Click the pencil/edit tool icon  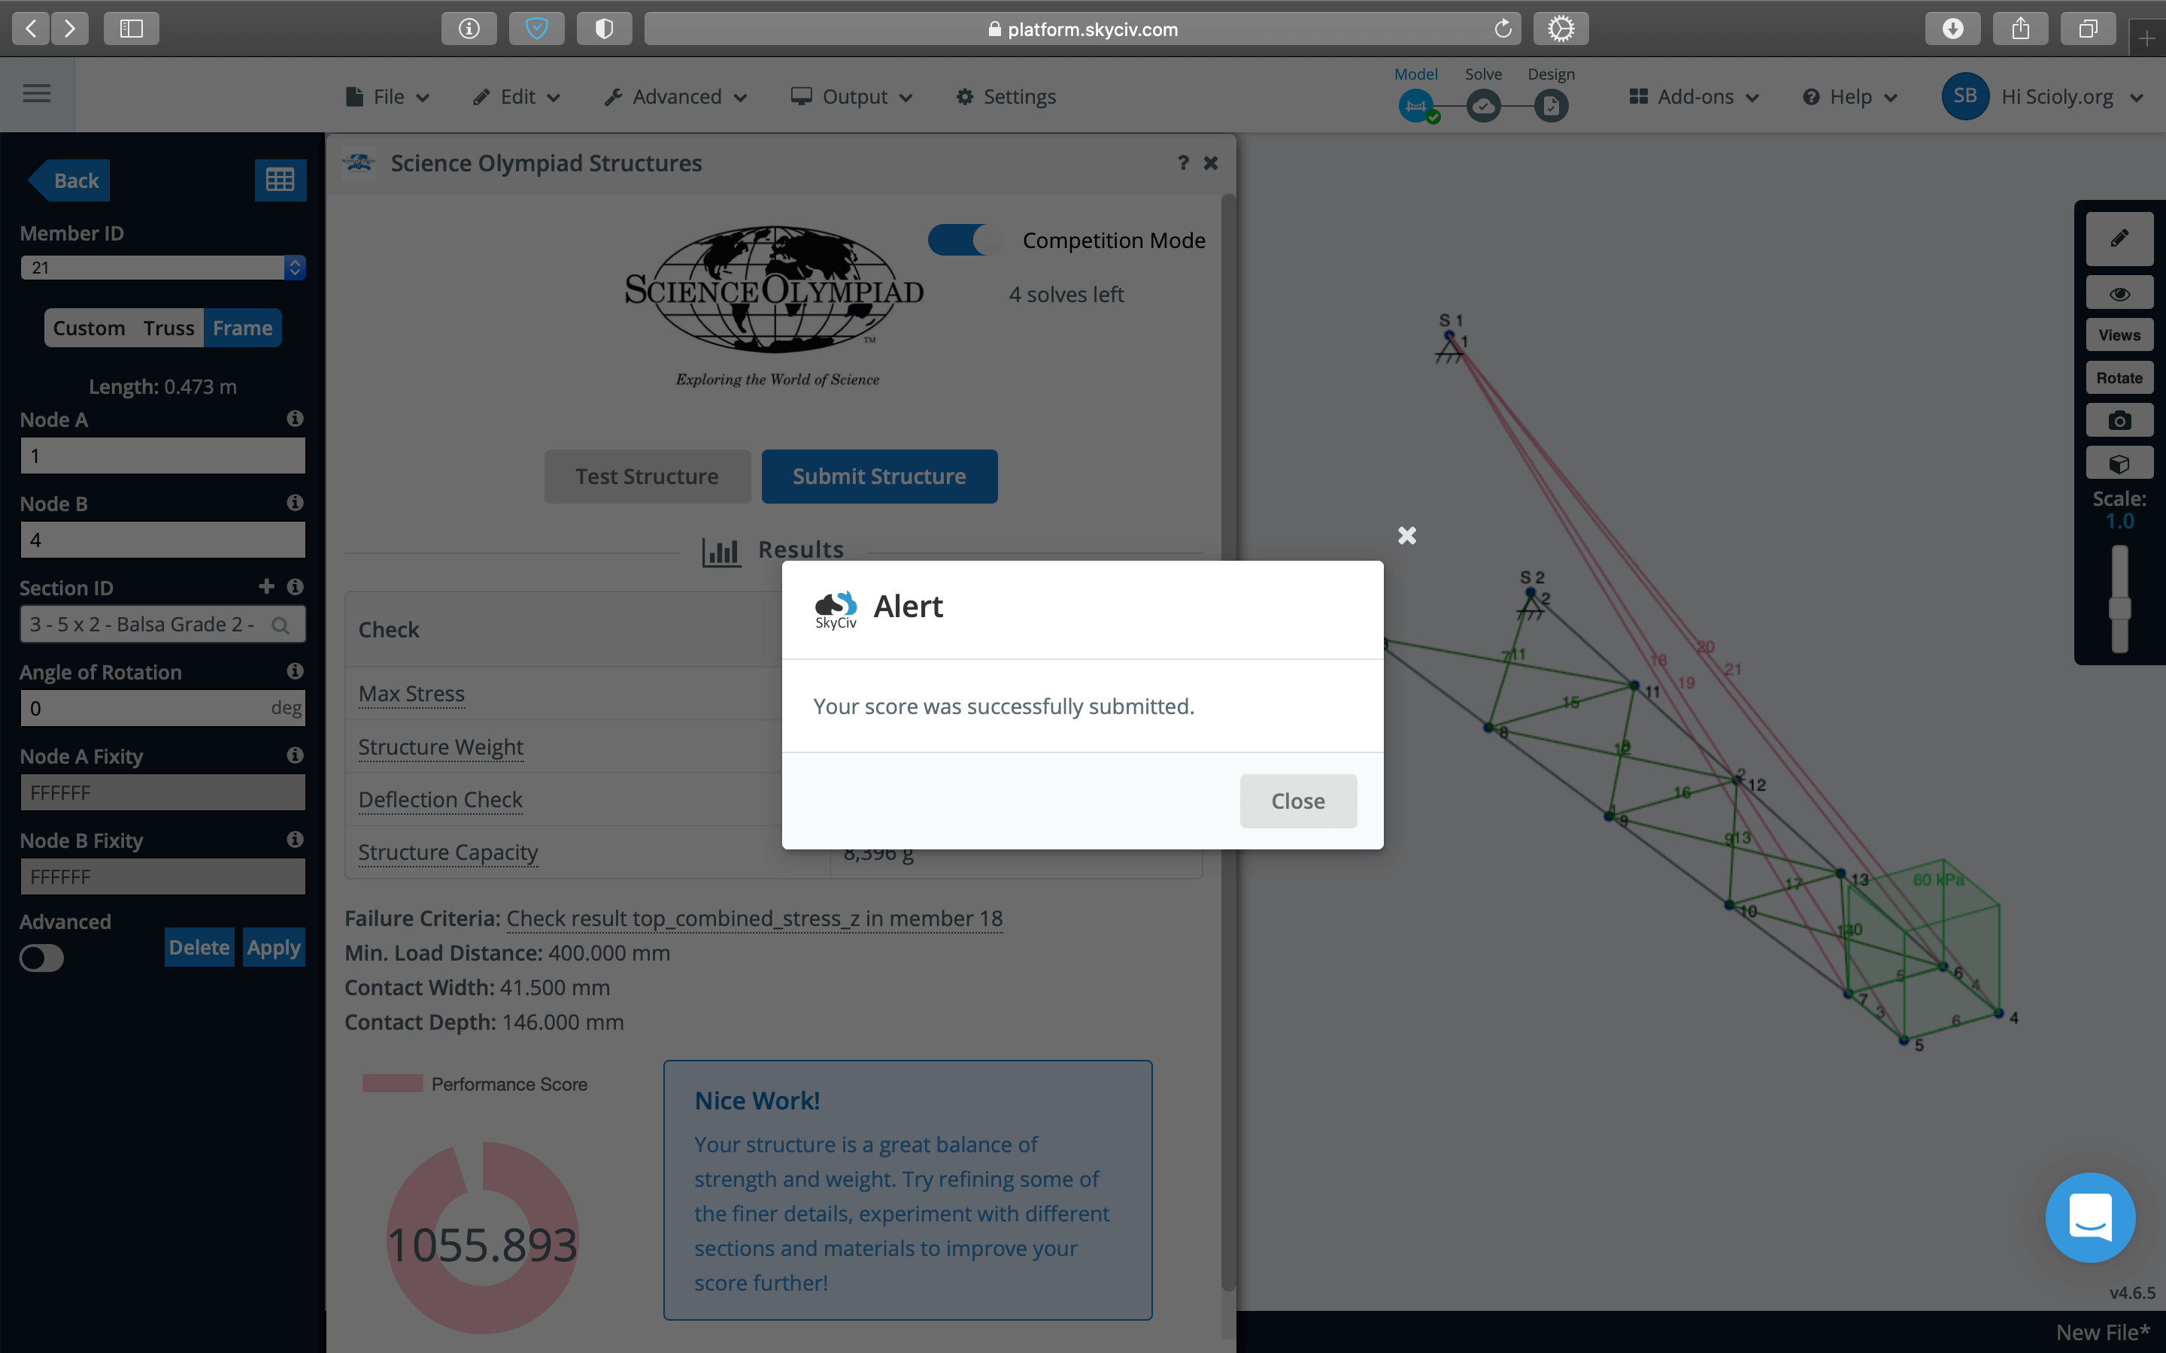tap(2118, 237)
